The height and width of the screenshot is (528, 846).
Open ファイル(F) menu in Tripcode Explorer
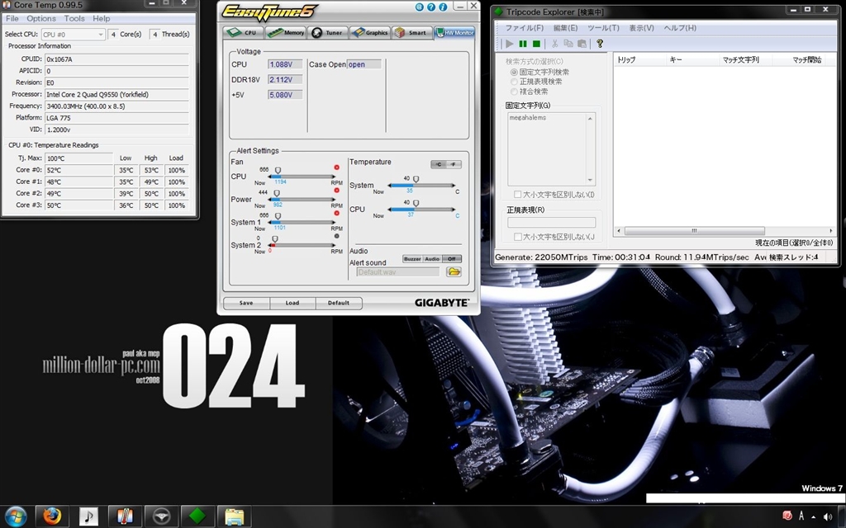click(x=524, y=28)
